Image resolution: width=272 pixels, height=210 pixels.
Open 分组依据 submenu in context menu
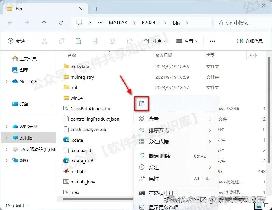click(175, 142)
